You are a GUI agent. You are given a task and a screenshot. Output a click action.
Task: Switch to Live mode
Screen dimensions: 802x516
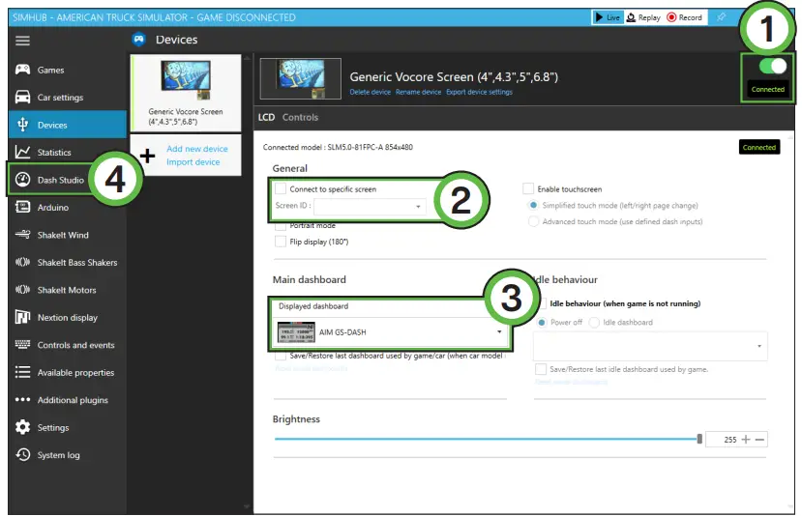pyautogui.click(x=608, y=17)
